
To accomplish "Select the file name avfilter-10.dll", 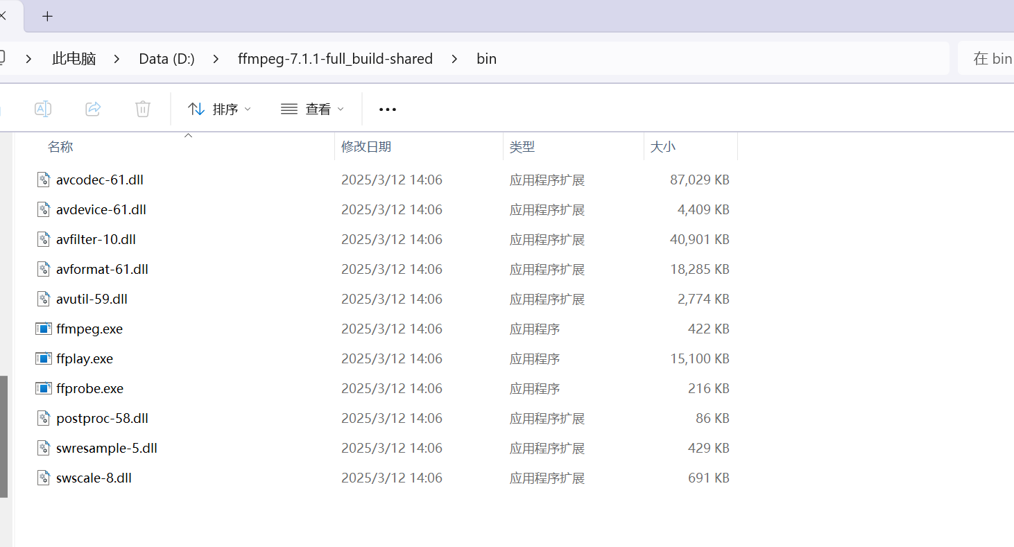I will [96, 240].
